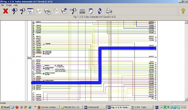This screenshot has height=110, width=188.
Task: Click the Windows Start button
Action: click(x=5, y=107)
